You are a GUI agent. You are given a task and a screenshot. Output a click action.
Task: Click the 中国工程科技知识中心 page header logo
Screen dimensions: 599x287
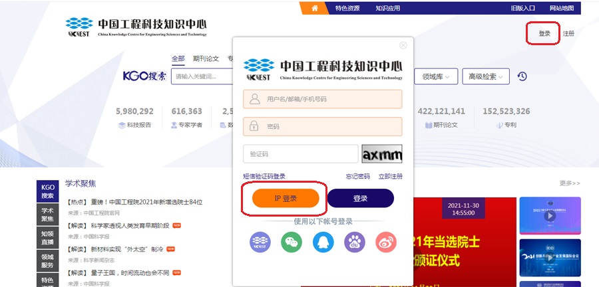pos(136,27)
